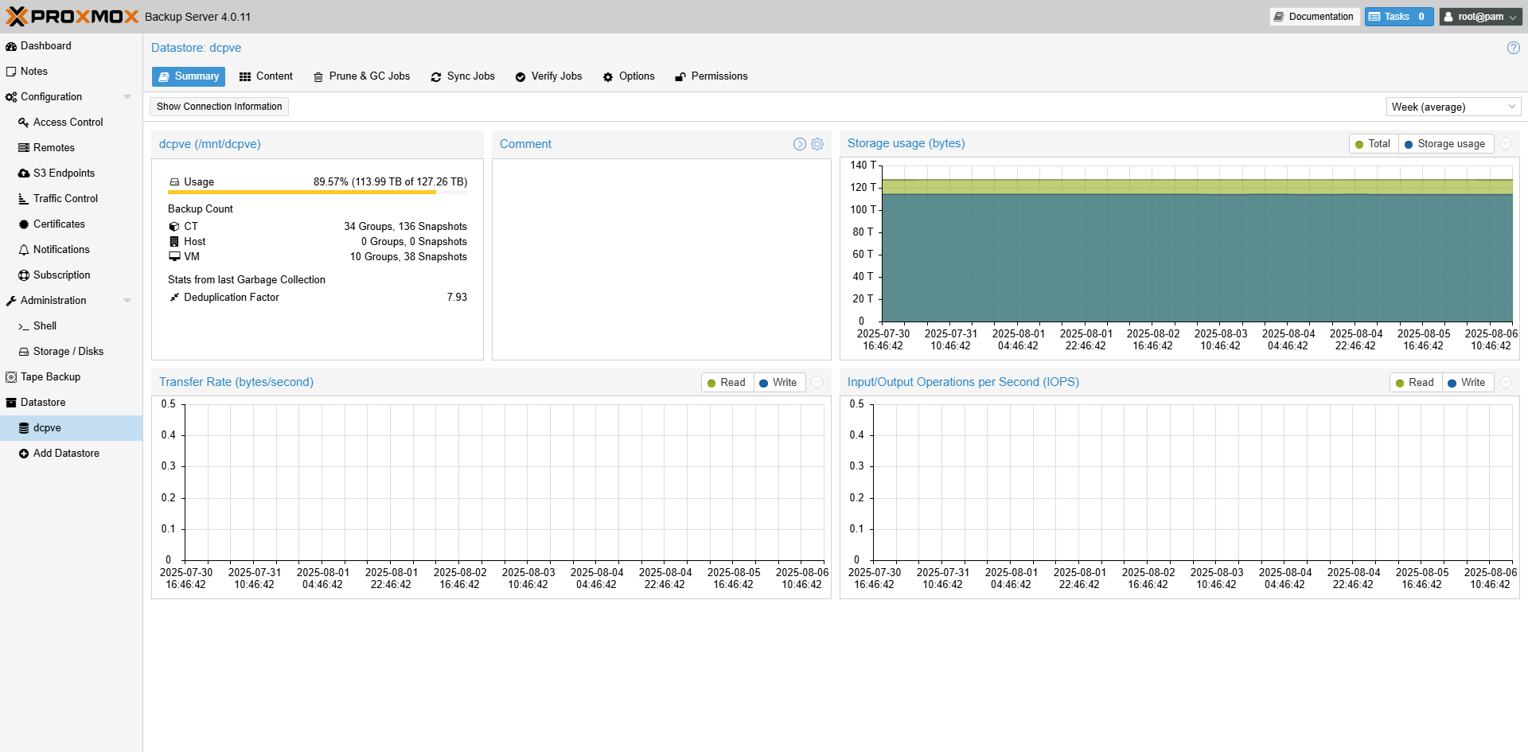Switch to the Prune & GC Jobs tab

pos(361,76)
